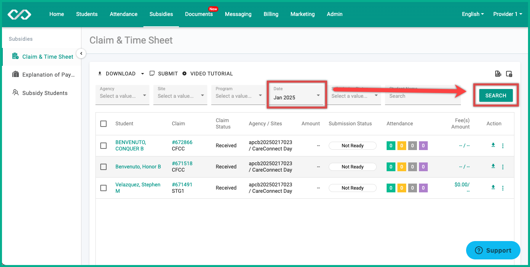Click the green attendance badge for claim #672866
The width and height of the screenshot is (530, 267).
point(391,146)
